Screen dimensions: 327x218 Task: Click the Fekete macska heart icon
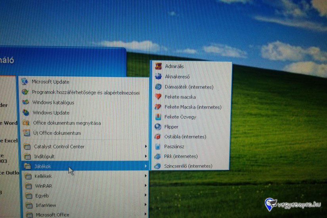158,97
